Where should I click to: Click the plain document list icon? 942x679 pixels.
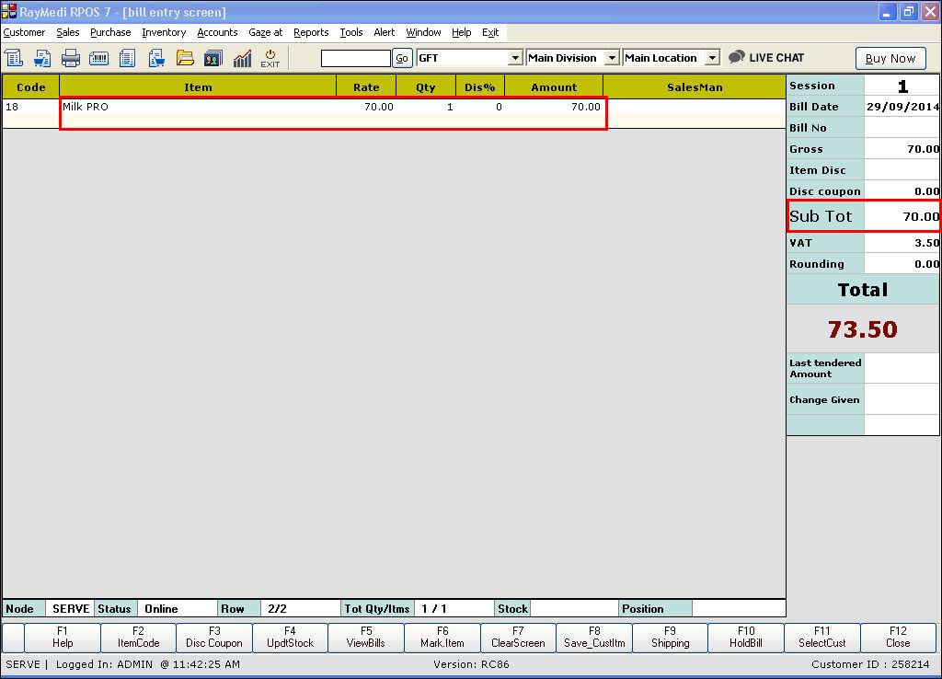127,58
